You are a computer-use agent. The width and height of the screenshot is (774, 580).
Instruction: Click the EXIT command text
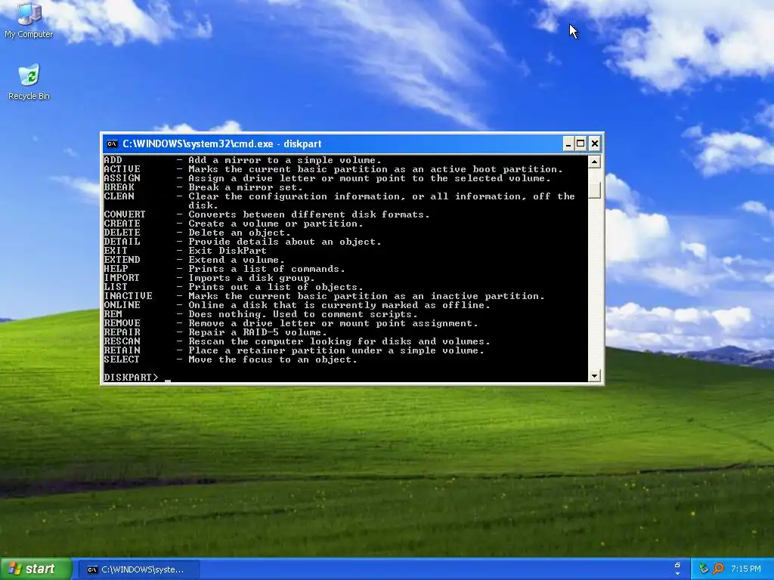(116, 251)
